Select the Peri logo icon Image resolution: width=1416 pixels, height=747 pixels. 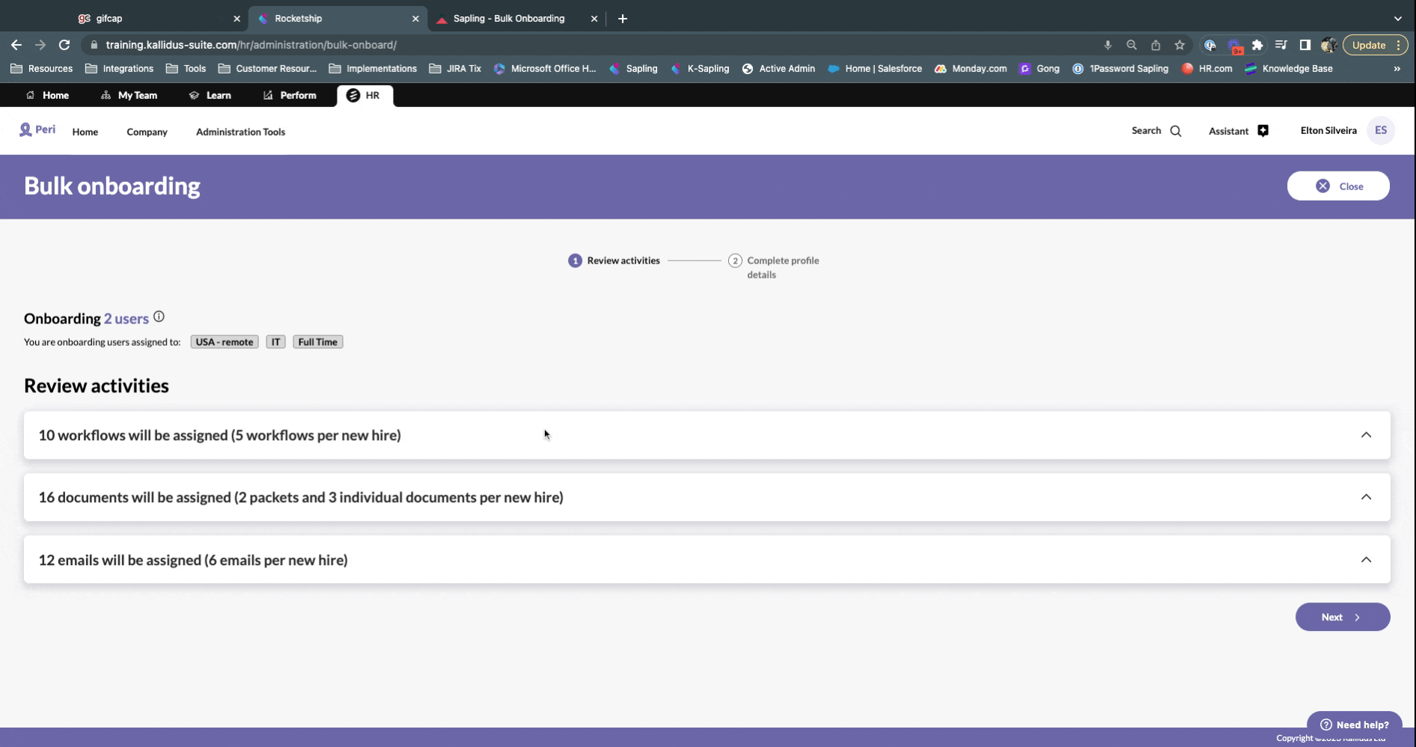pyautogui.click(x=27, y=129)
